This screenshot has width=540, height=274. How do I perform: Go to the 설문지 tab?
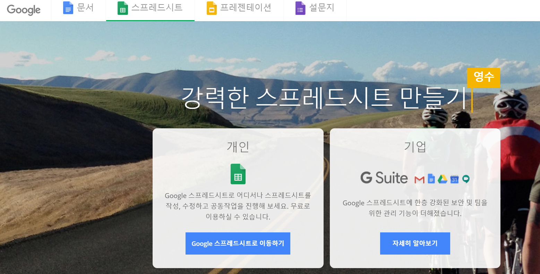pyautogui.click(x=315, y=10)
